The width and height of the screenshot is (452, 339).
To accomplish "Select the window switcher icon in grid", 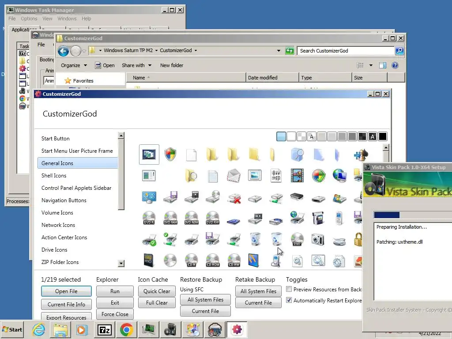I will [149, 154].
